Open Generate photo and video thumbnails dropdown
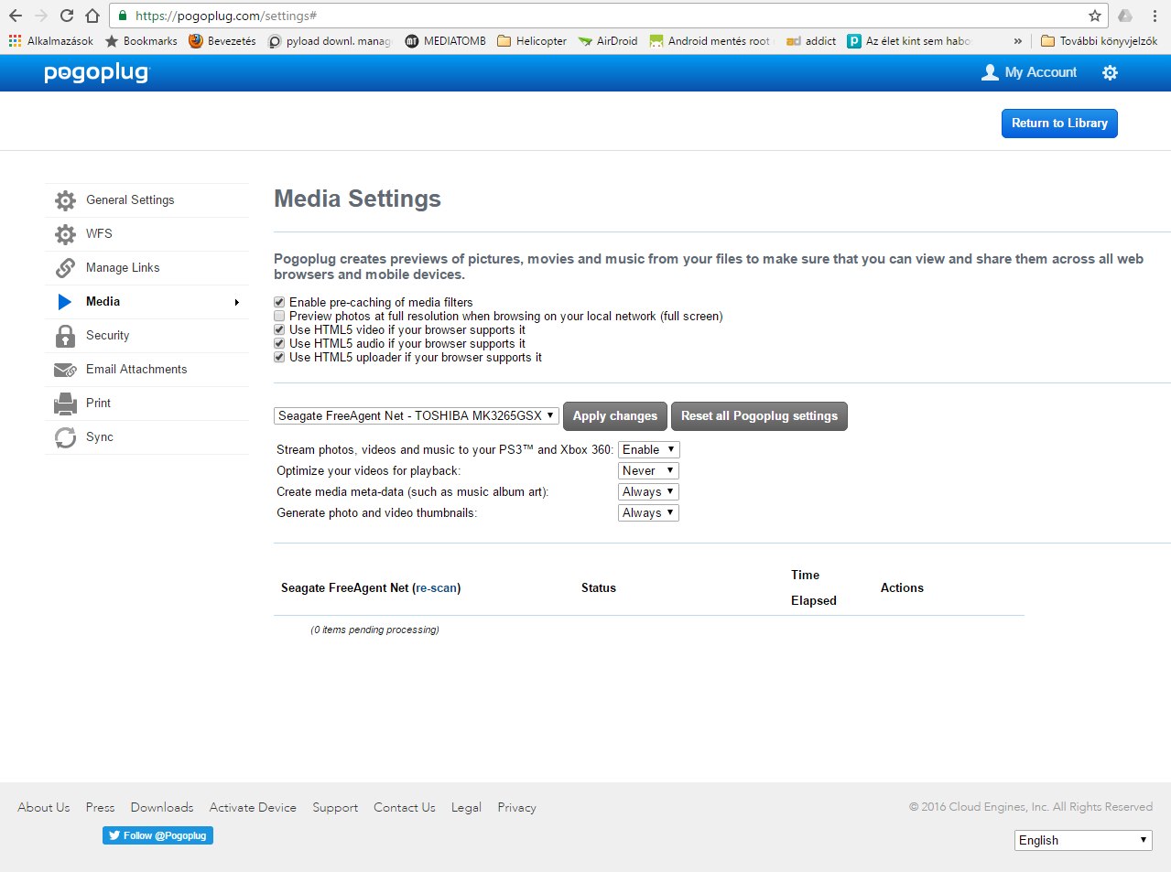 [x=648, y=512]
